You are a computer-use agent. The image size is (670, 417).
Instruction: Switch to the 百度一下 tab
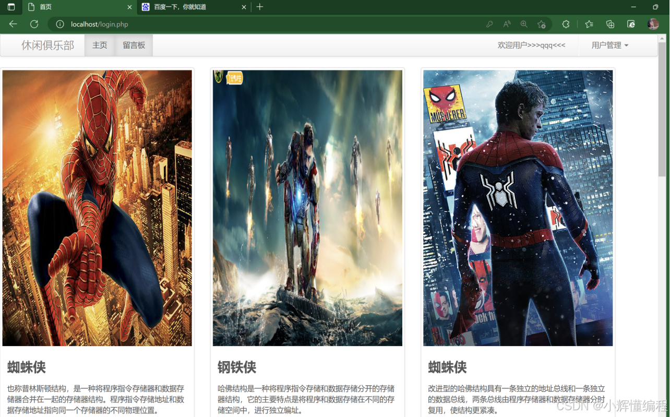pyautogui.click(x=188, y=7)
